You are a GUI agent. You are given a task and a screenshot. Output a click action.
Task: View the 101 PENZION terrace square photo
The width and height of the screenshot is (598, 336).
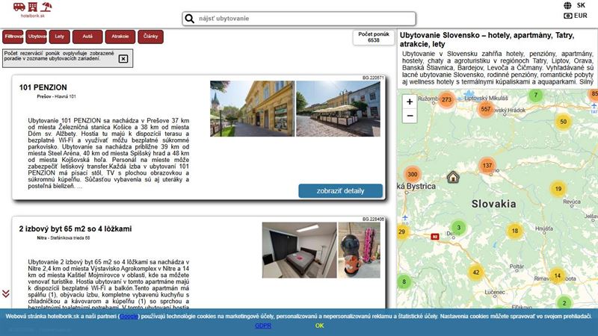pyautogui.click(x=339, y=108)
